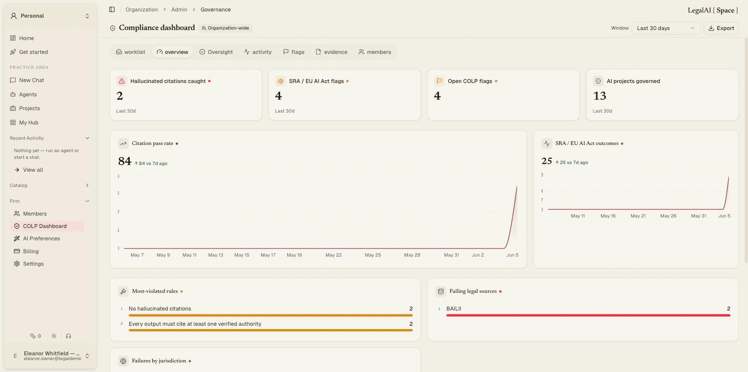The image size is (748, 372).
Task: Switch to the Oversight tab
Action: [216, 52]
